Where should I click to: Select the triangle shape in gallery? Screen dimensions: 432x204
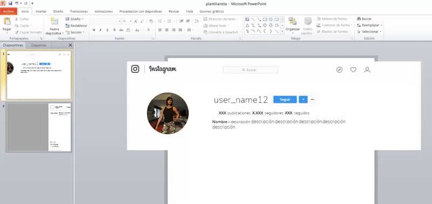pos(247,25)
